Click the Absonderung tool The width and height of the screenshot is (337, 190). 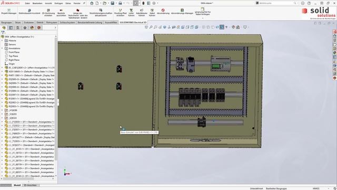[163, 12]
